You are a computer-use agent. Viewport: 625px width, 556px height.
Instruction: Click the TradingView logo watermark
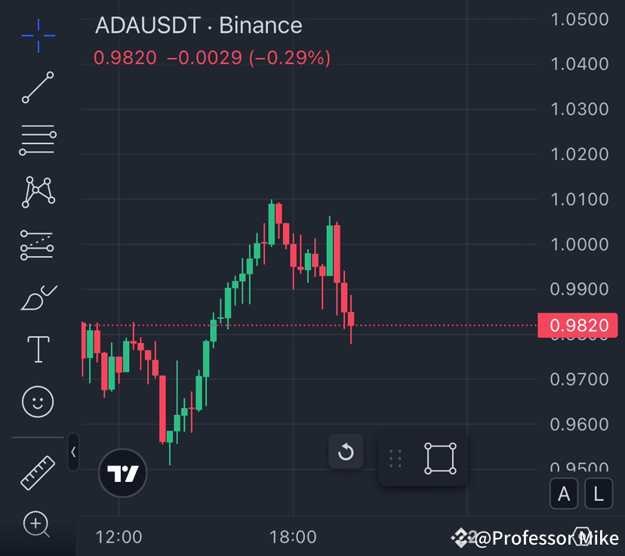122,472
